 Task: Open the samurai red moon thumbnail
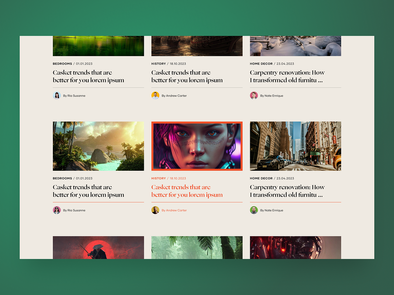(98, 247)
